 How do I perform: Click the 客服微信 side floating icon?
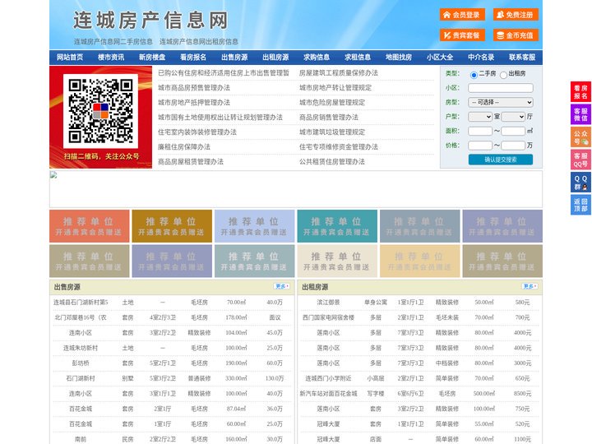(580, 114)
